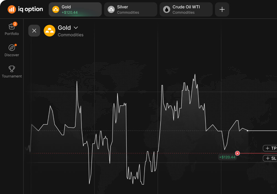
Task: Click the Crude Oil drop icon
Action: pos(166,9)
